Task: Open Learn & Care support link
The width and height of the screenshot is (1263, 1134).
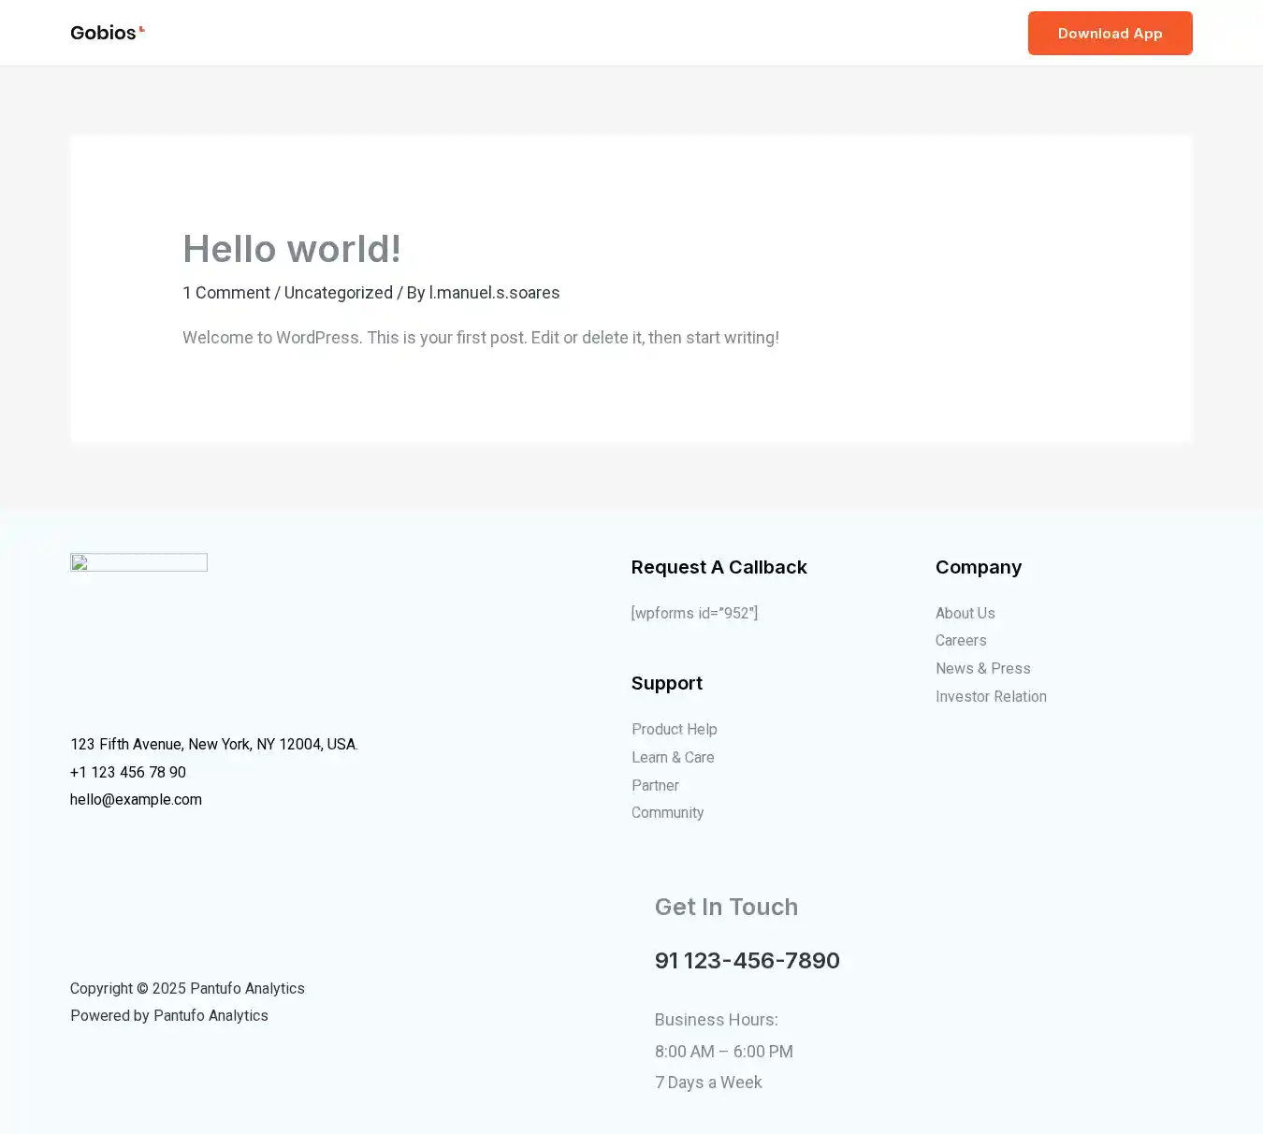Action: point(672,758)
